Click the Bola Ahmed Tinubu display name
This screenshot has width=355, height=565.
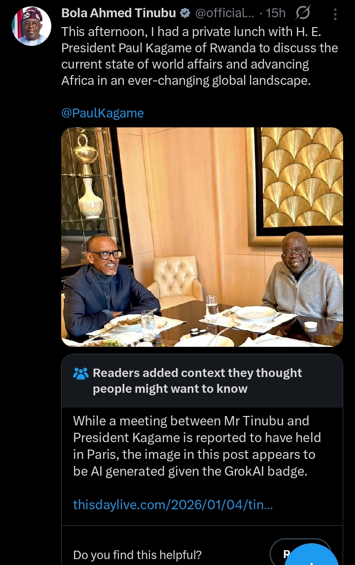[118, 13]
